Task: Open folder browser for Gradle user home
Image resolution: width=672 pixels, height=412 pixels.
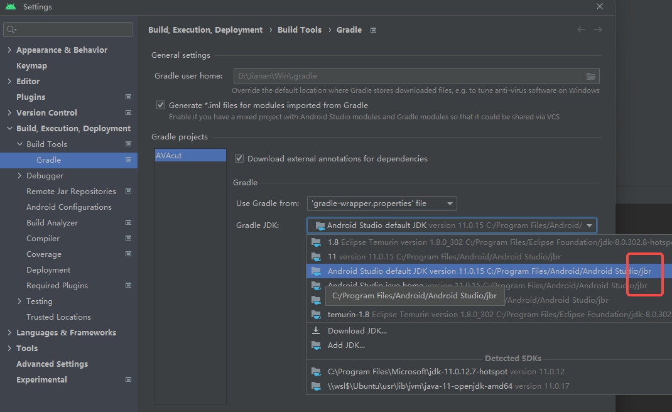Action: click(x=591, y=77)
